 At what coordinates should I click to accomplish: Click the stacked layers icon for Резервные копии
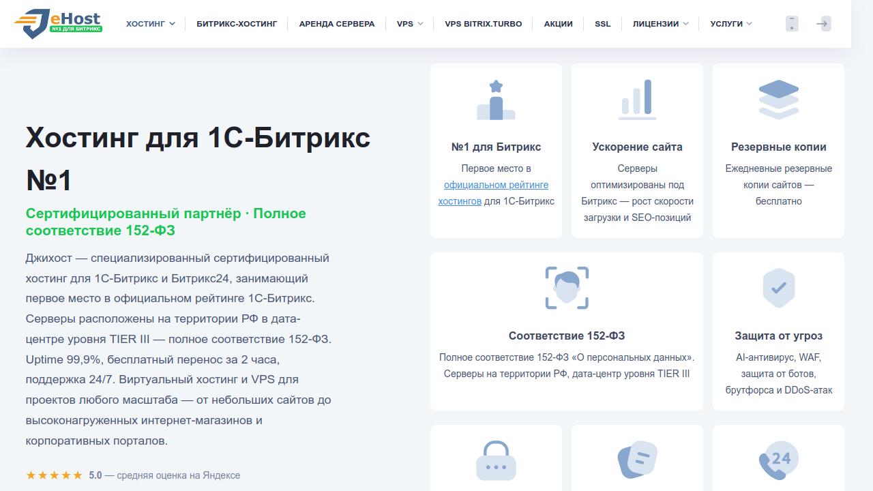778,100
